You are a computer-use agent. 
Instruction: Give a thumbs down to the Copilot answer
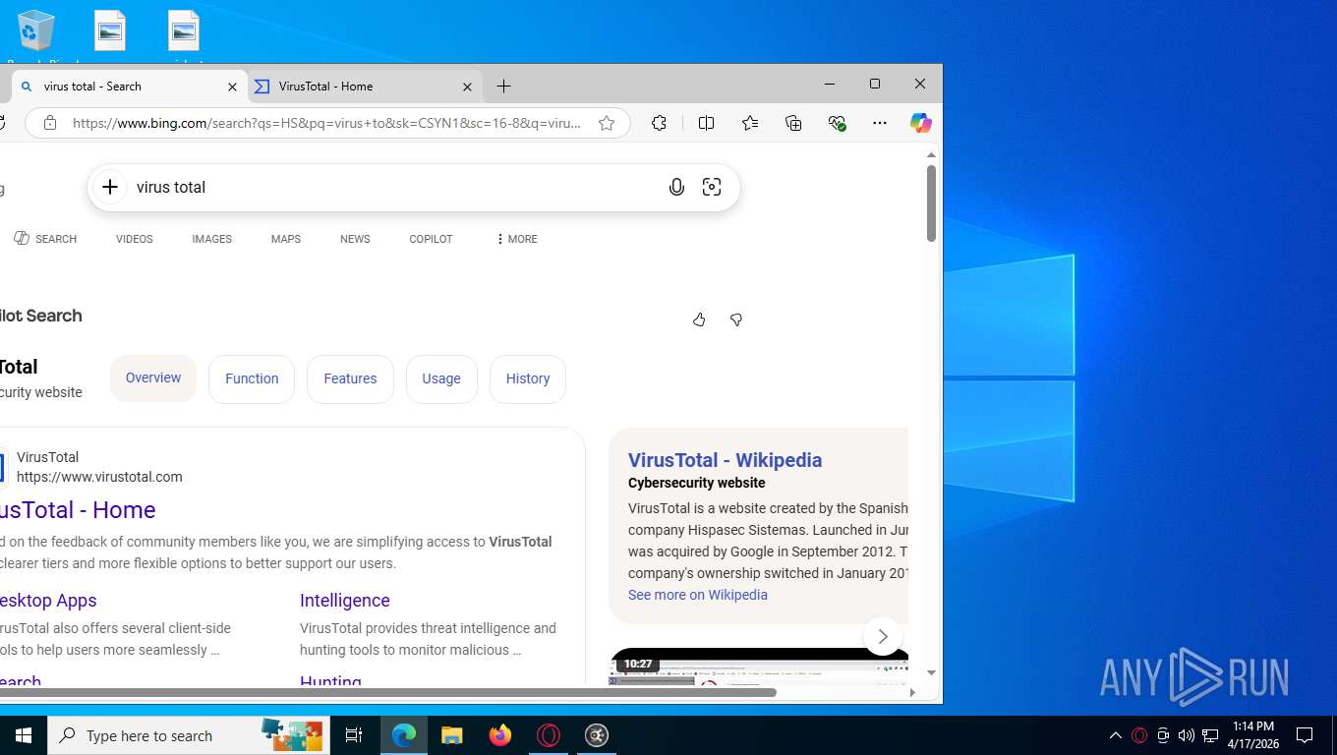click(735, 319)
